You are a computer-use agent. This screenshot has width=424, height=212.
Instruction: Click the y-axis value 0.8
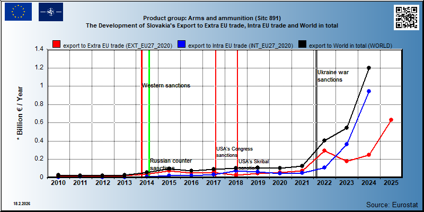[39, 104]
